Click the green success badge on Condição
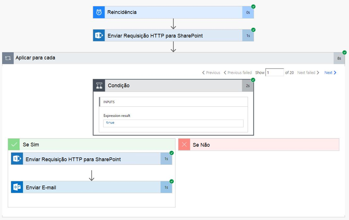Screen dimensions: 349x220 [x=253, y=80]
